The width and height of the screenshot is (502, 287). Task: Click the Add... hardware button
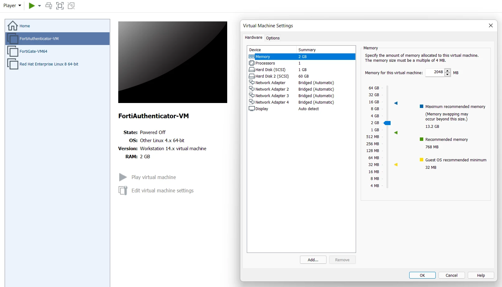point(313,260)
